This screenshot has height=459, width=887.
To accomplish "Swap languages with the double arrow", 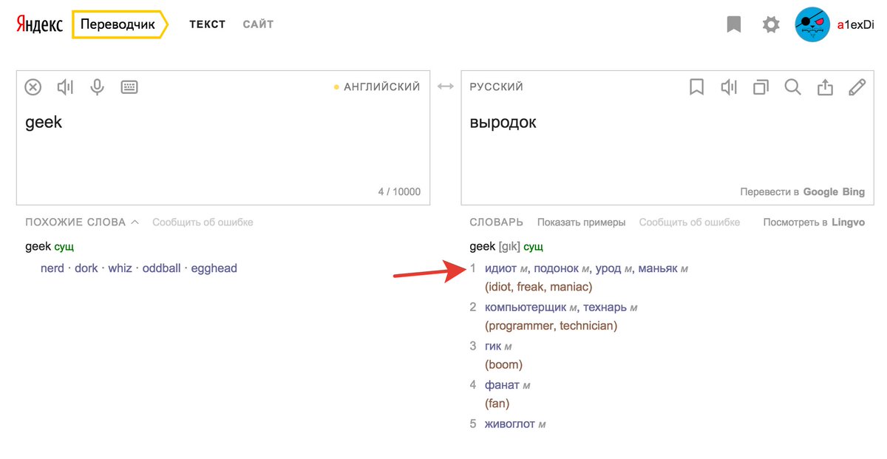I will (x=445, y=86).
